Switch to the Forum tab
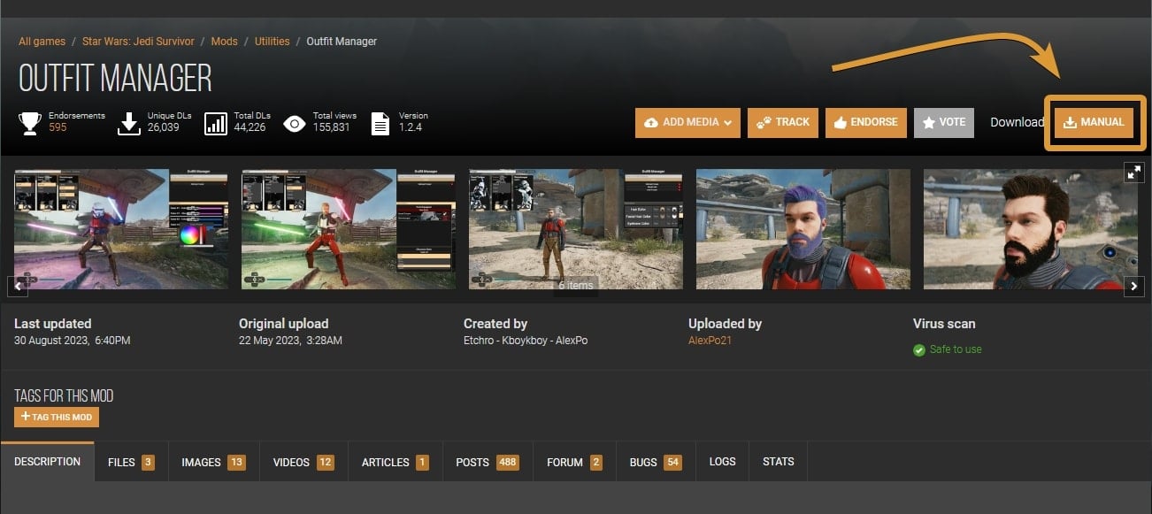This screenshot has height=514, width=1152. (x=574, y=462)
